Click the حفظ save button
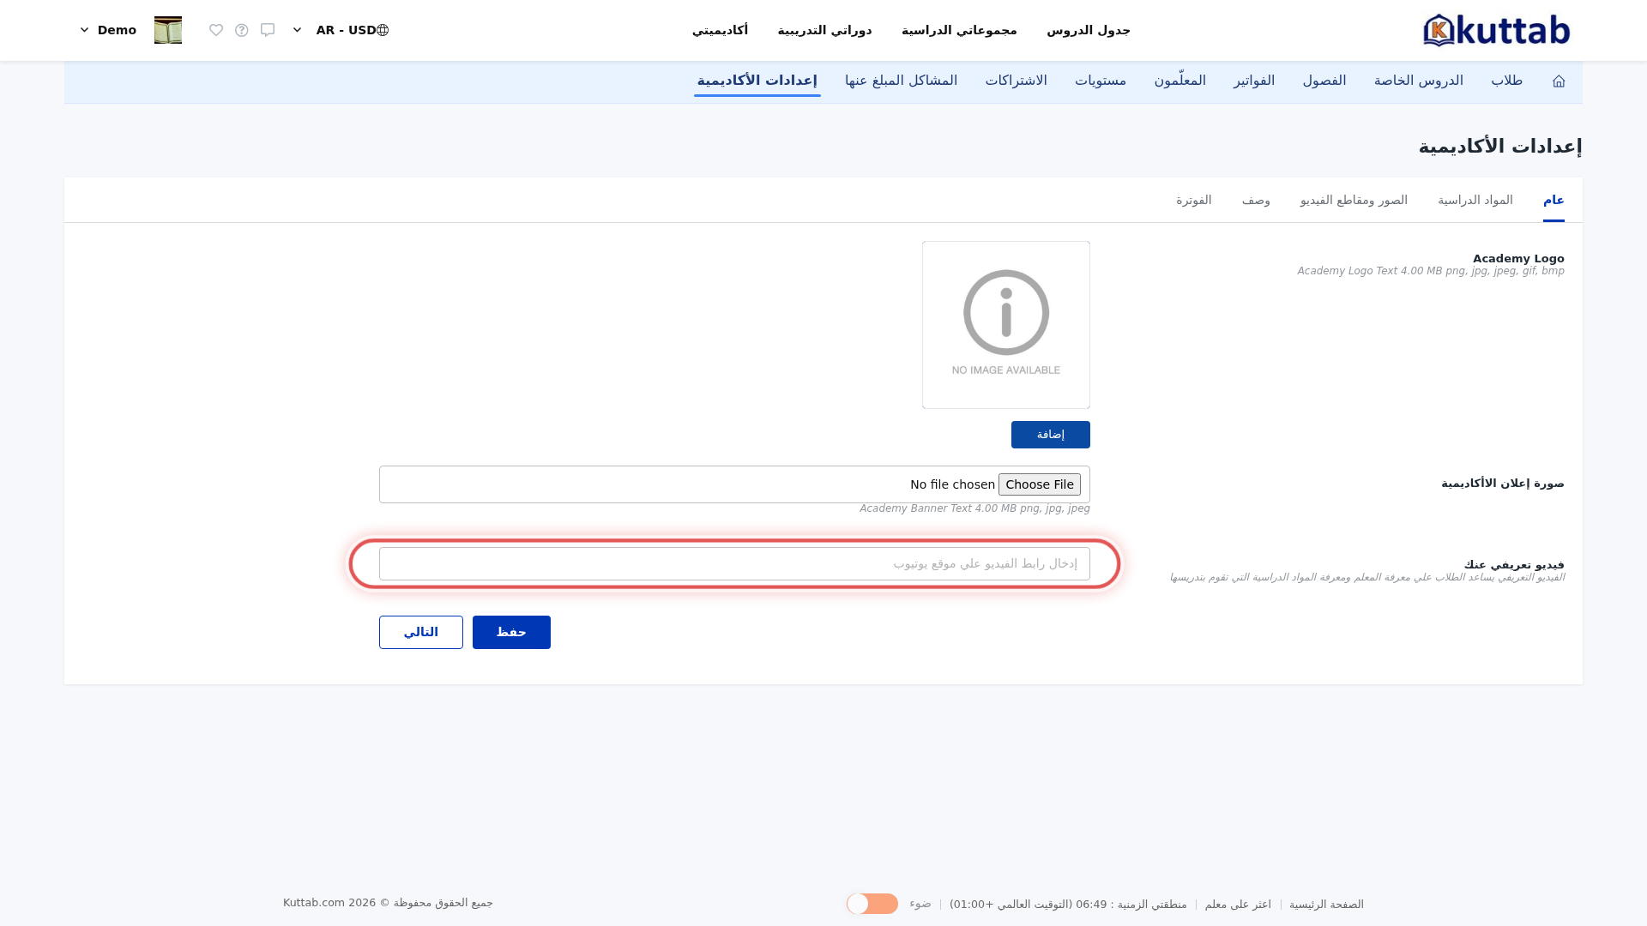Image resolution: width=1647 pixels, height=926 pixels. coord(511,633)
